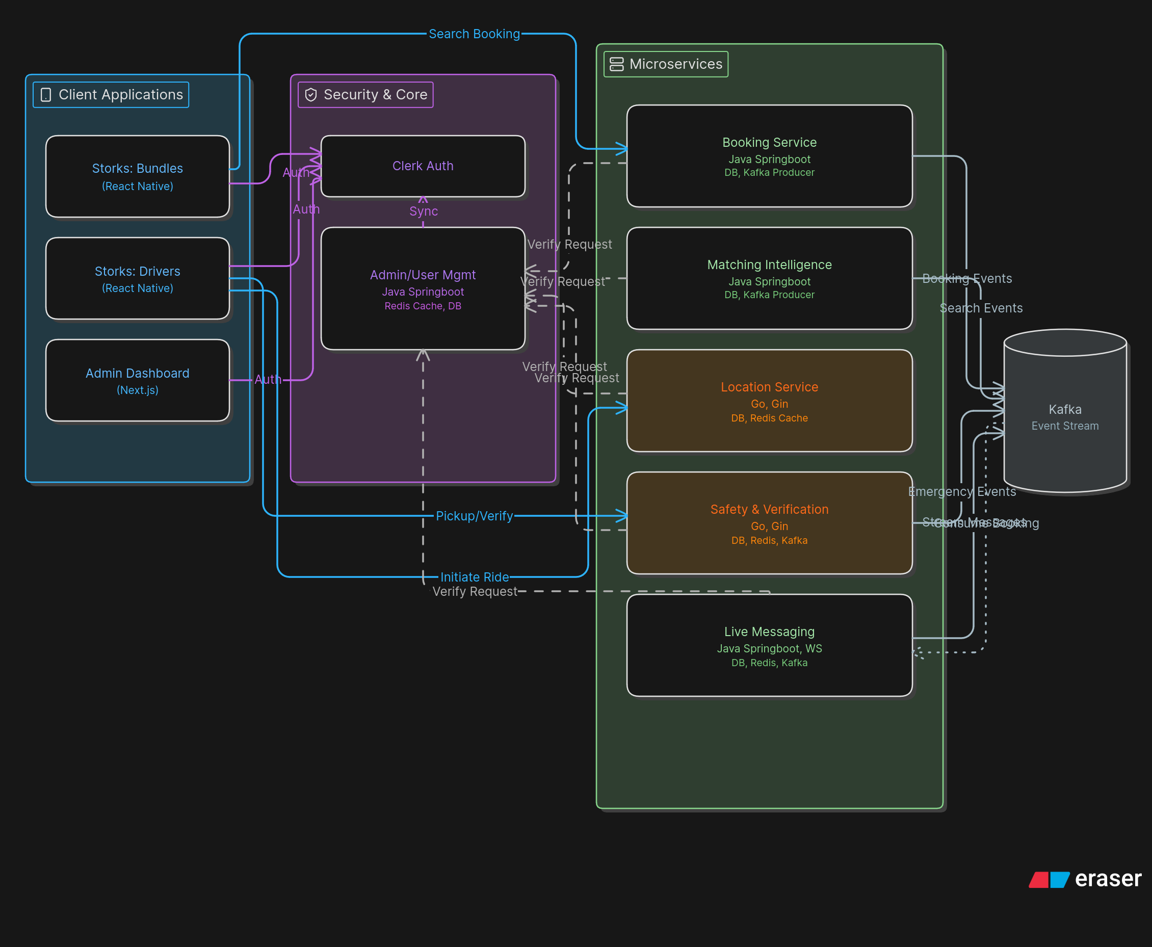
Task: Click Verify Request label left of Live Messaging connector
Action: pyautogui.click(x=475, y=592)
